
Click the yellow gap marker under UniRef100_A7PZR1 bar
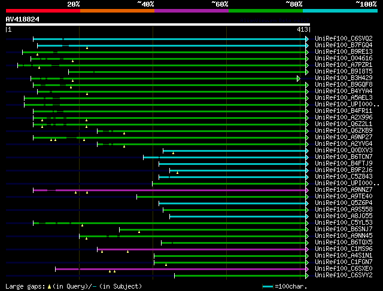click(x=39, y=68)
